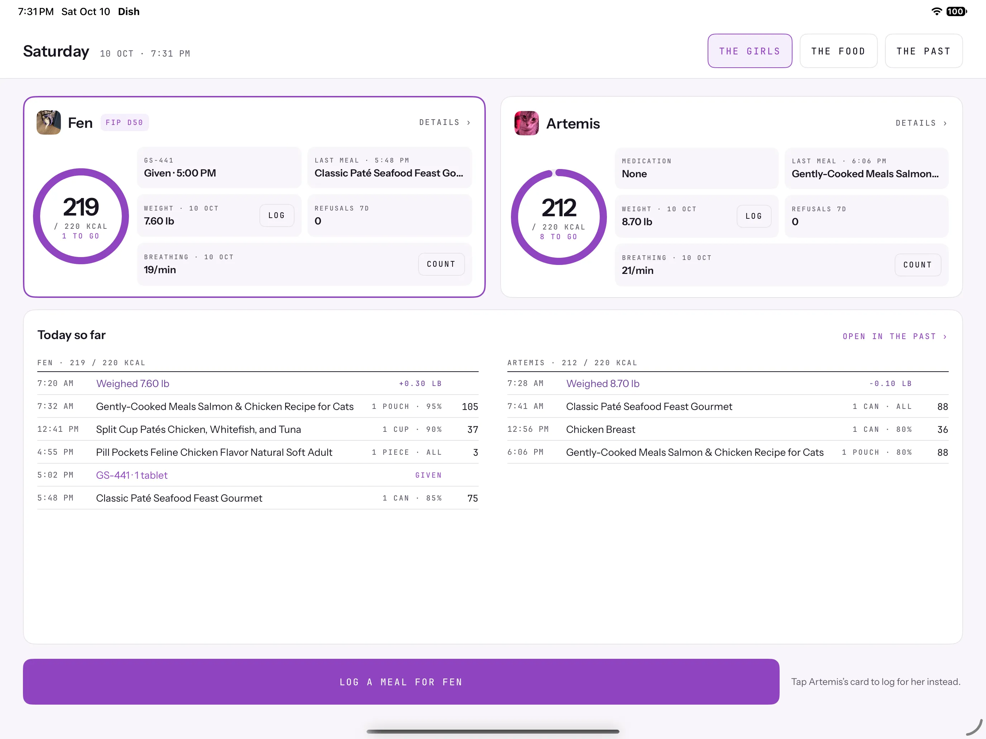Open Fen's Refusals 7D tile

coord(389,216)
